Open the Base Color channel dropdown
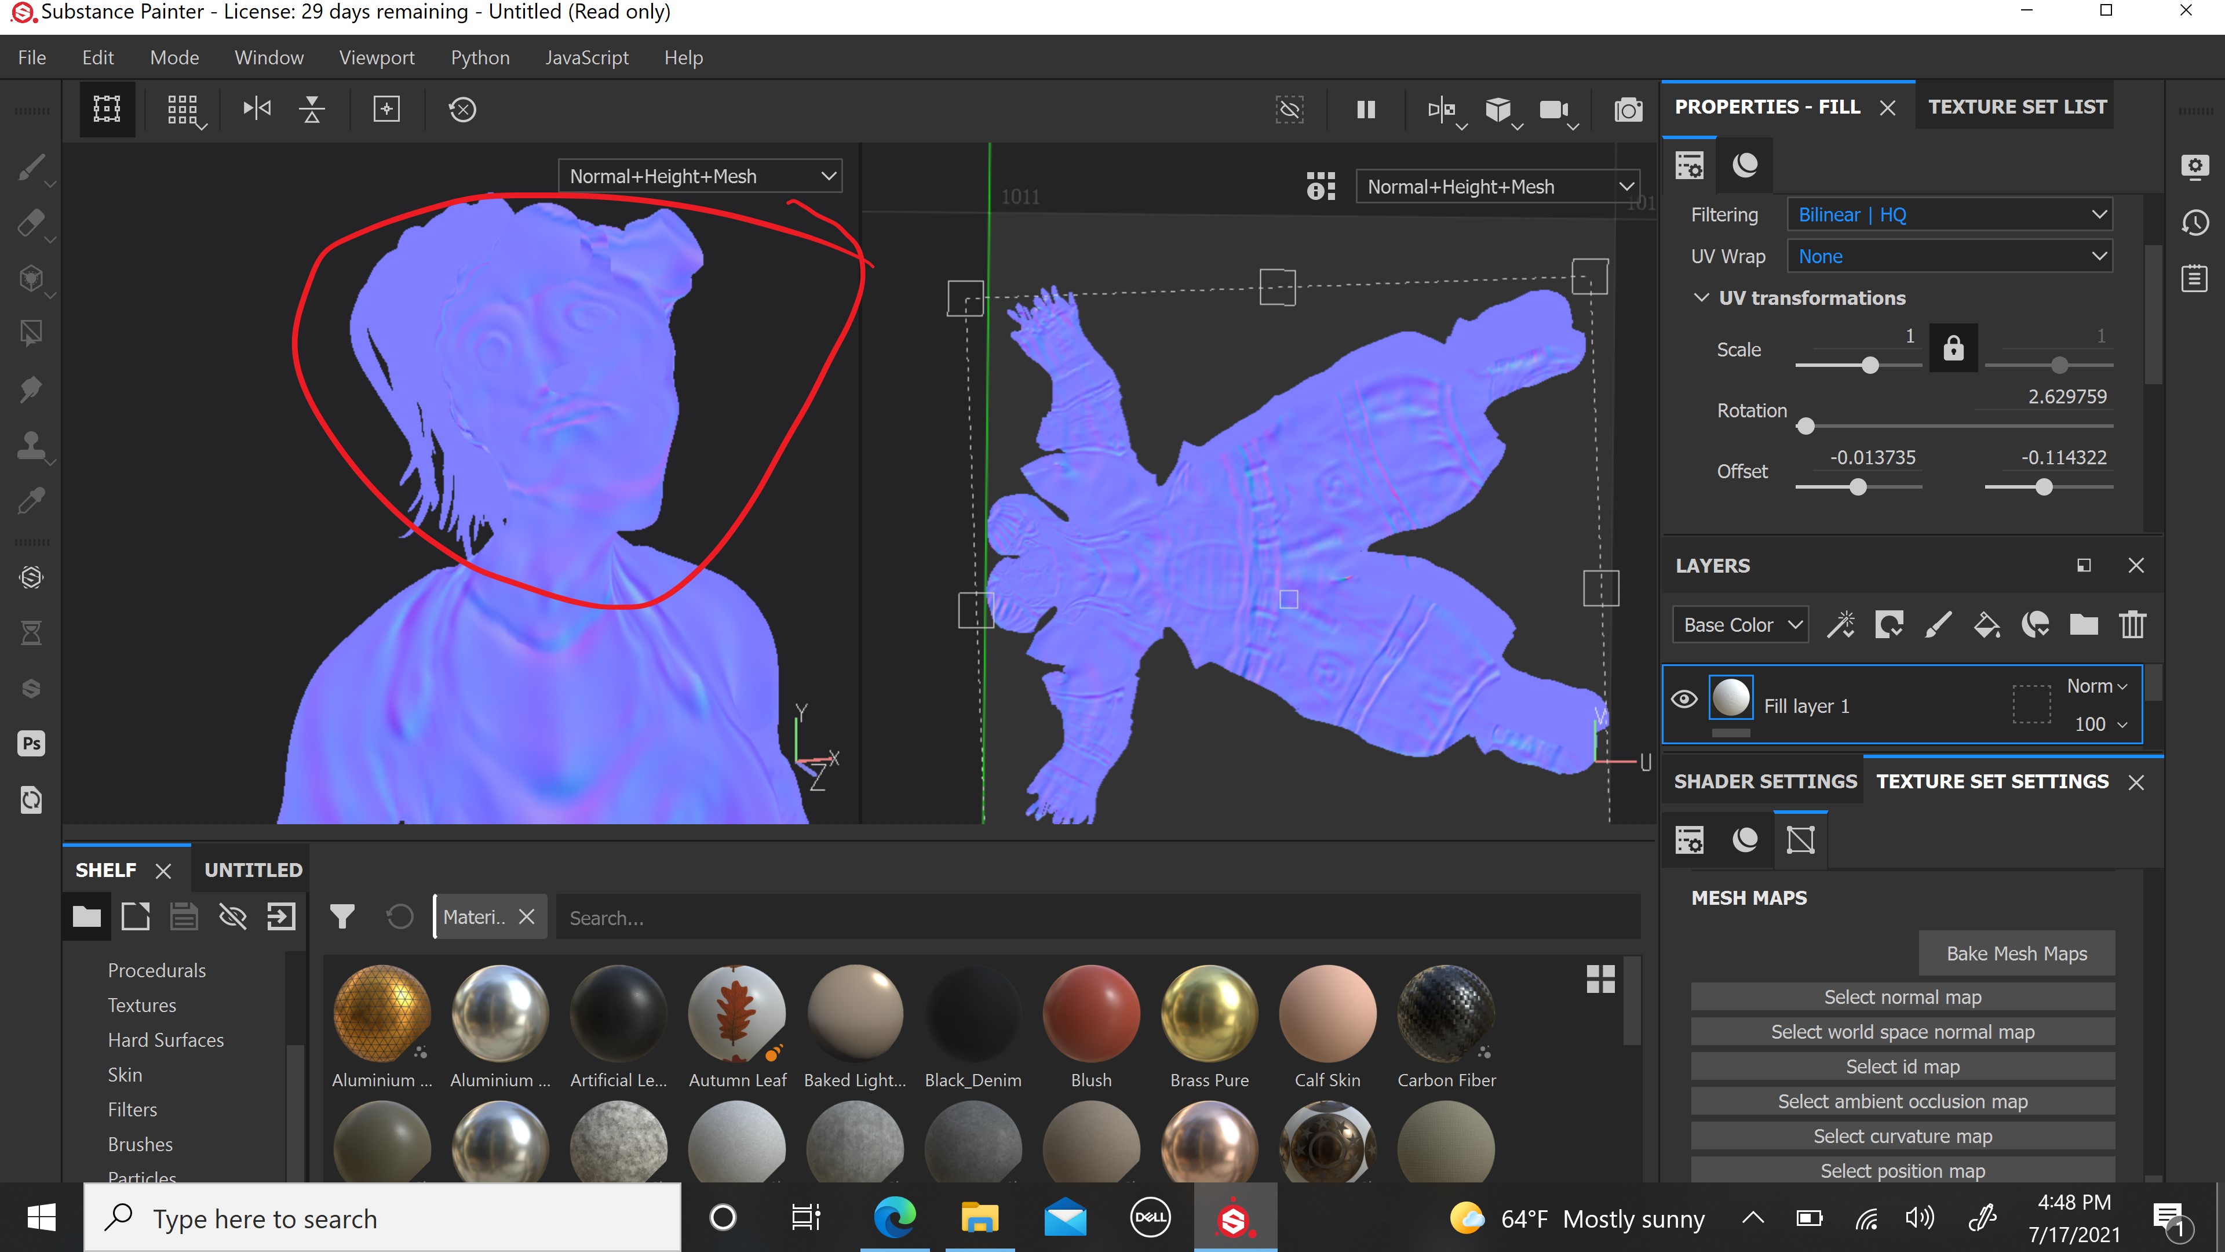2225x1252 pixels. coord(1739,625)
